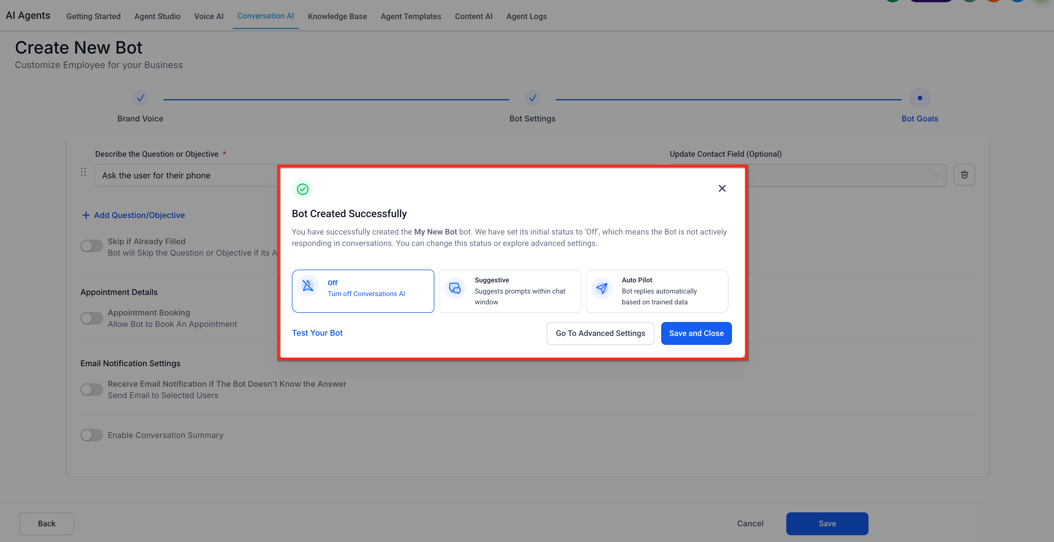Enable Conversation Summary toggle
1054x542 pixels.
pos(92,435)
